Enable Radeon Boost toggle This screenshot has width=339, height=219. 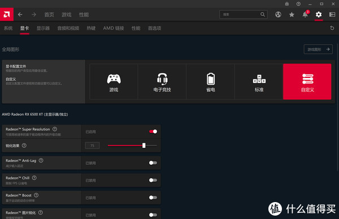coord(153,198)
